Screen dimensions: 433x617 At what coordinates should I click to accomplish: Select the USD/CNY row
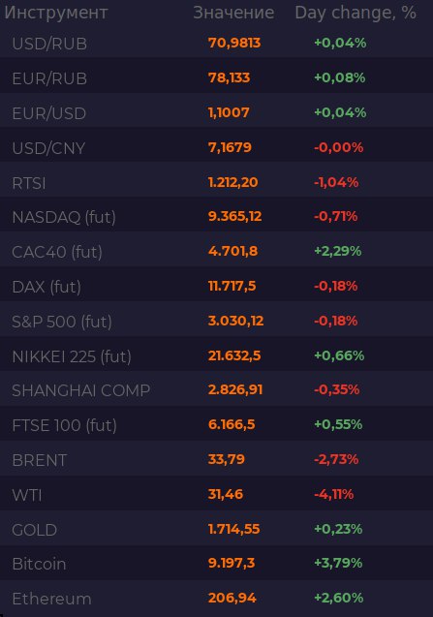click(217, 147)
